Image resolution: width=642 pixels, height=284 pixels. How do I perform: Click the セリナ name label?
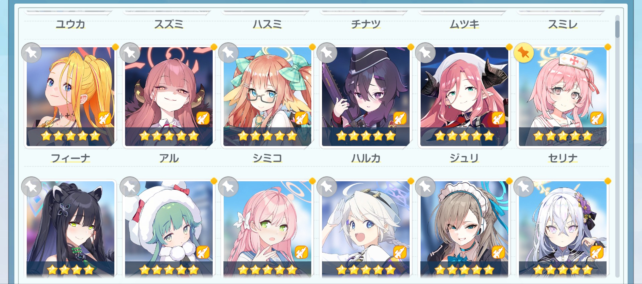(x=562, y=158)
